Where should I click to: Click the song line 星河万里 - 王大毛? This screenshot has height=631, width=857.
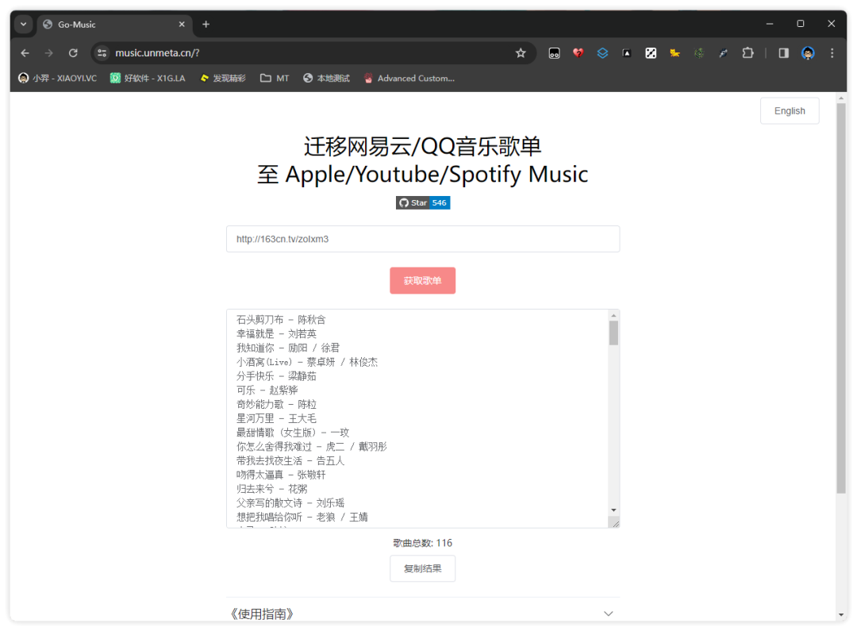point(277,419)
